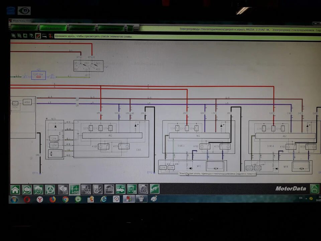The image size is (321, 241).
Task: Launch Opera from the taskbar
Action: coord(27,199)
